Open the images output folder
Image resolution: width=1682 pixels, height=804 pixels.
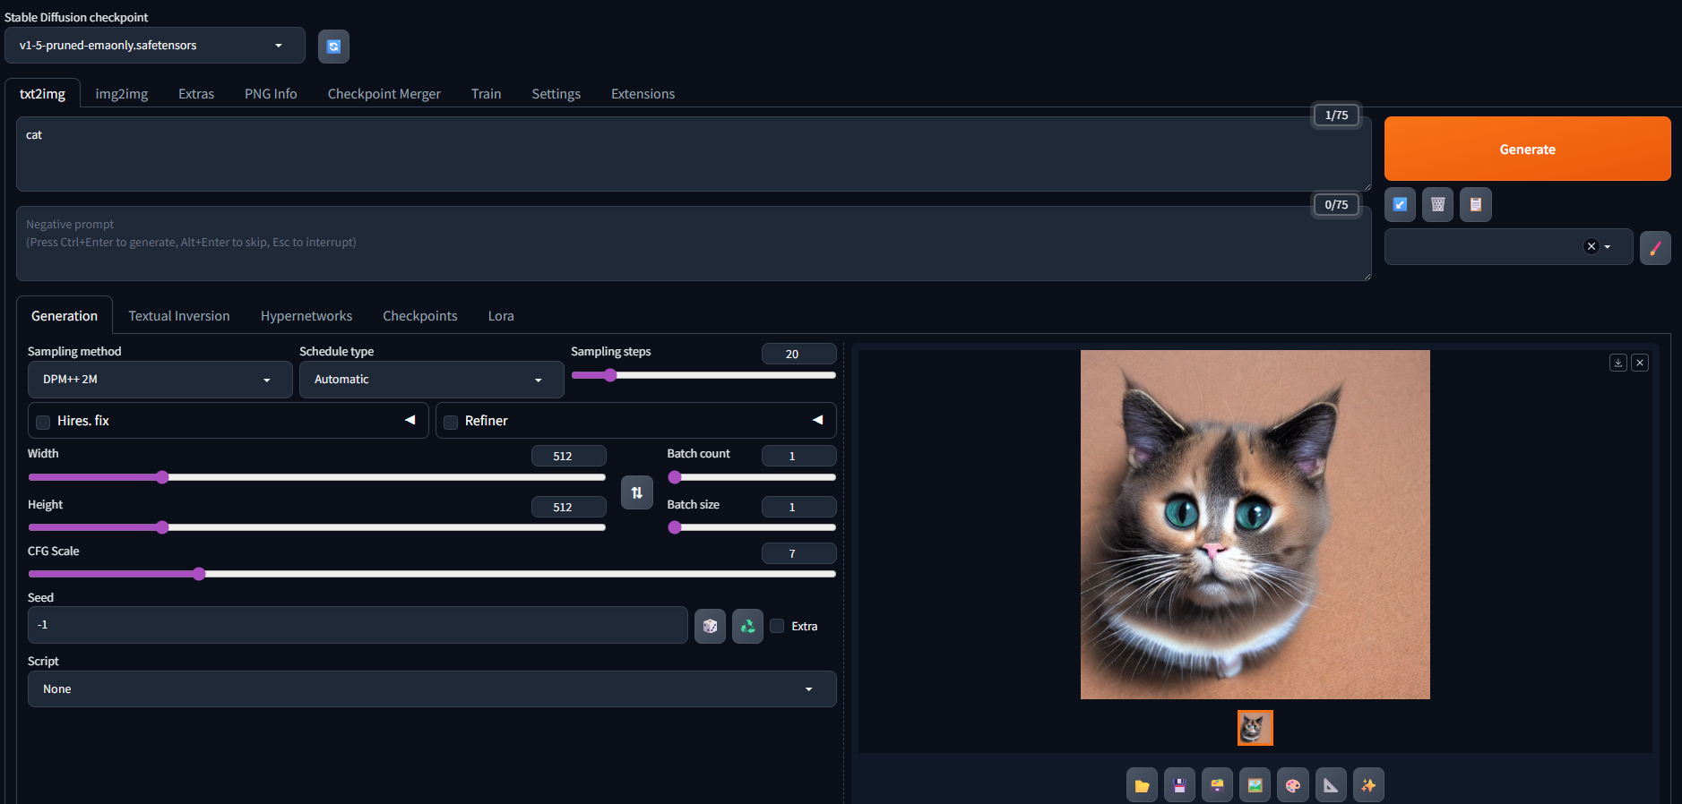click(1142, 785)
